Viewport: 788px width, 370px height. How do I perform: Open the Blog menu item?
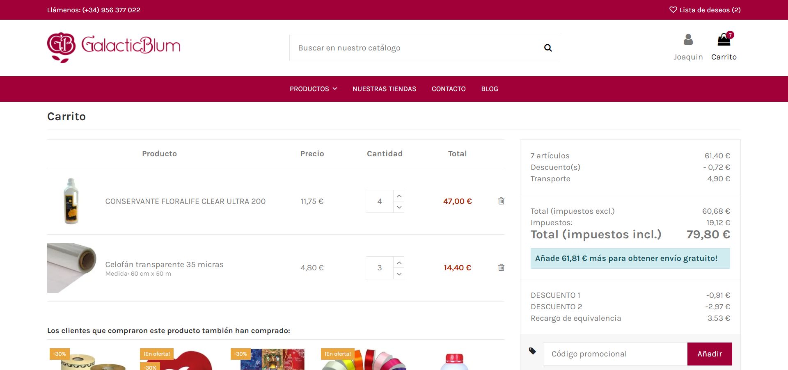pos(490,89)
